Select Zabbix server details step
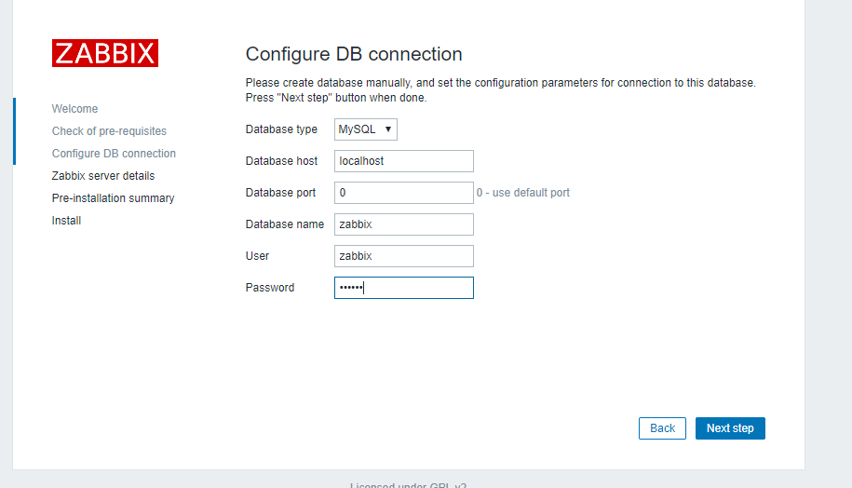852x488 pixels. [103, 175]
